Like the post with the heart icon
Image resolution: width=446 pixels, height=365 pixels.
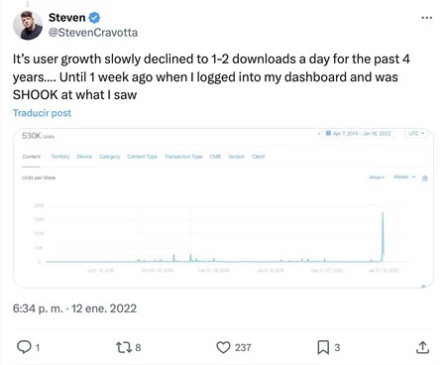tap(223, 347)
